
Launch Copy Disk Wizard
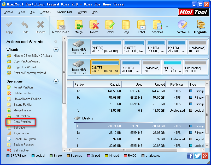25,67
